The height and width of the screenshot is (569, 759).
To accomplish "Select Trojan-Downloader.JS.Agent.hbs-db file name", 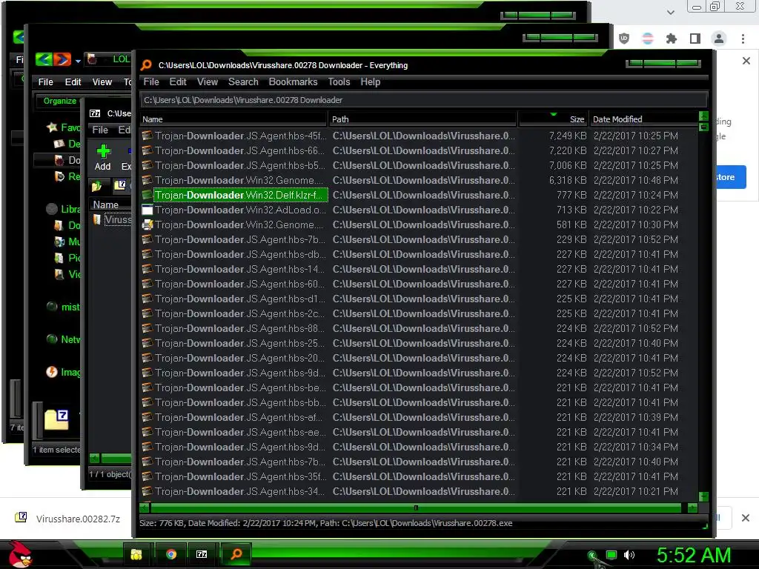I will (x=240, y=254).
